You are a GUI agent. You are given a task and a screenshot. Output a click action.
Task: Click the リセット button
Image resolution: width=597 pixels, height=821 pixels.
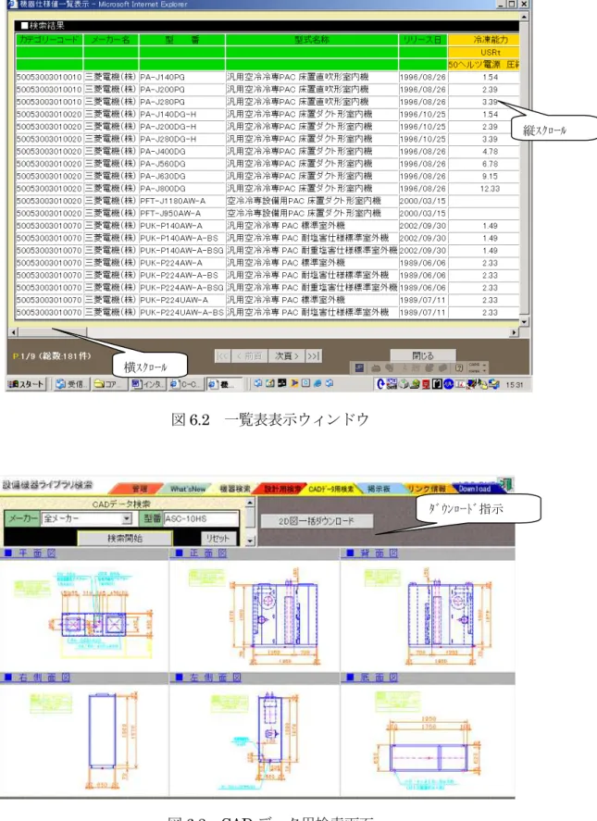(x=218, y=538)
